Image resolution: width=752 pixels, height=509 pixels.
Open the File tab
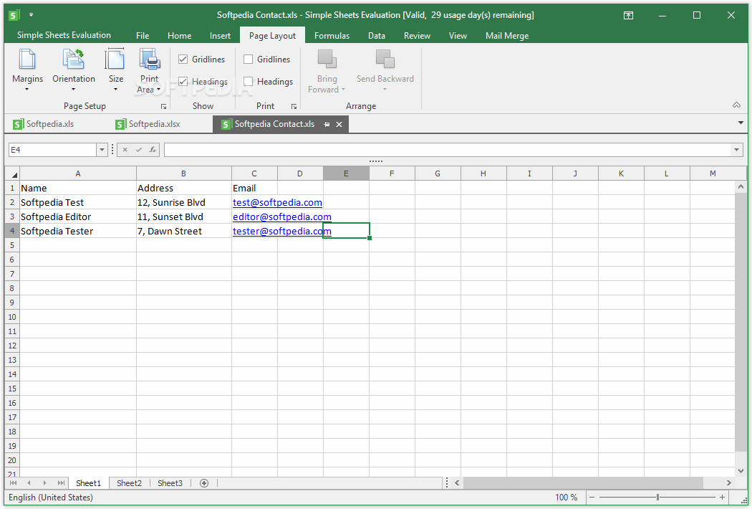pyautogui.click(x=143, y=36)
